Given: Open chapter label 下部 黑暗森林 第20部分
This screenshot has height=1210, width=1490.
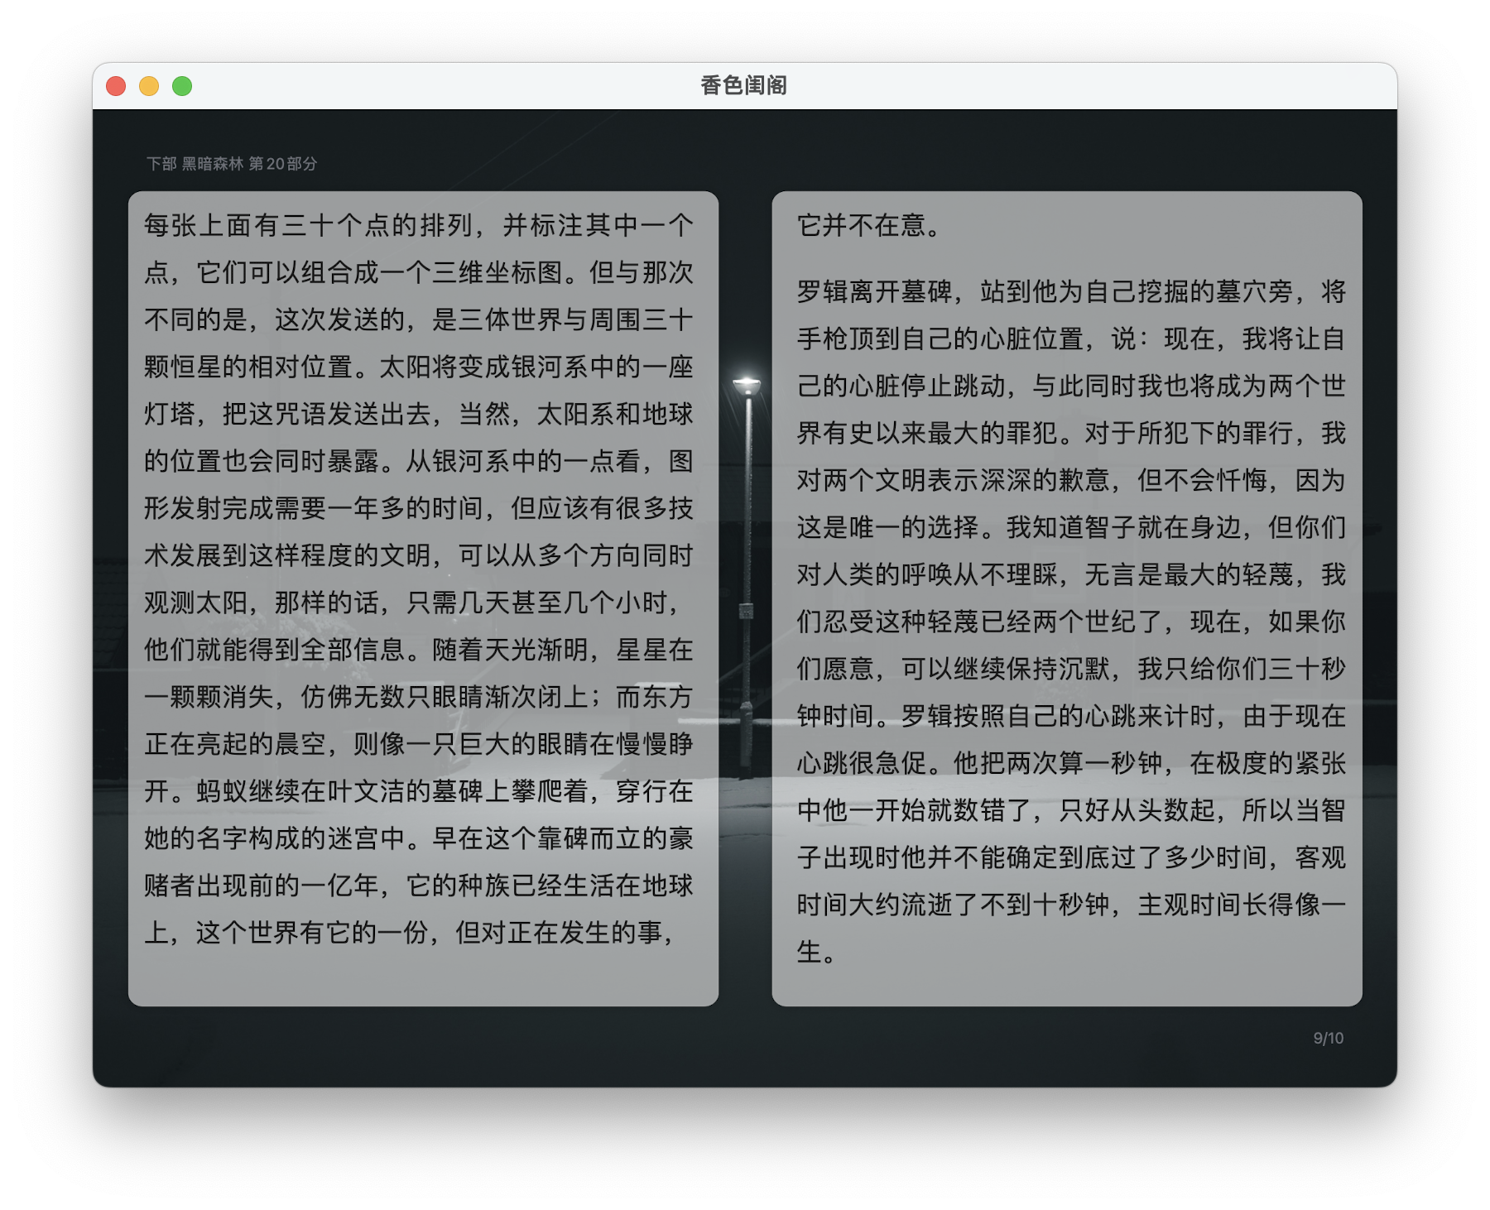Looking at the screenshot, I should pos(232,164).
